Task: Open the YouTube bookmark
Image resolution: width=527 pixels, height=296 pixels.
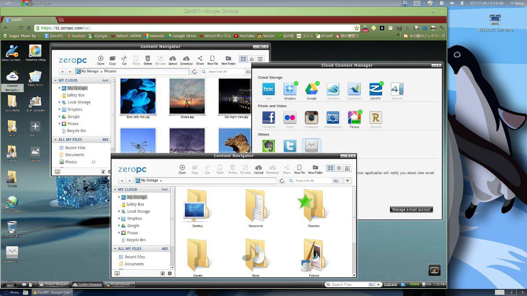Action: (x=244, y=36)
